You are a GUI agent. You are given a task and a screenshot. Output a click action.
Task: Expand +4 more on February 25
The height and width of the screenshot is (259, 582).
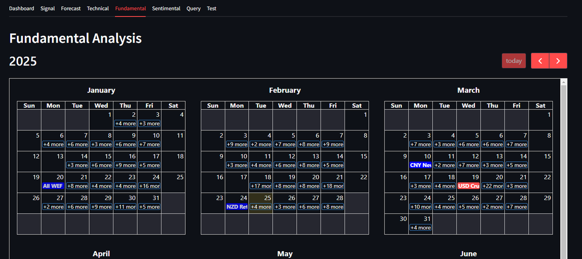(x=260, y=207)
